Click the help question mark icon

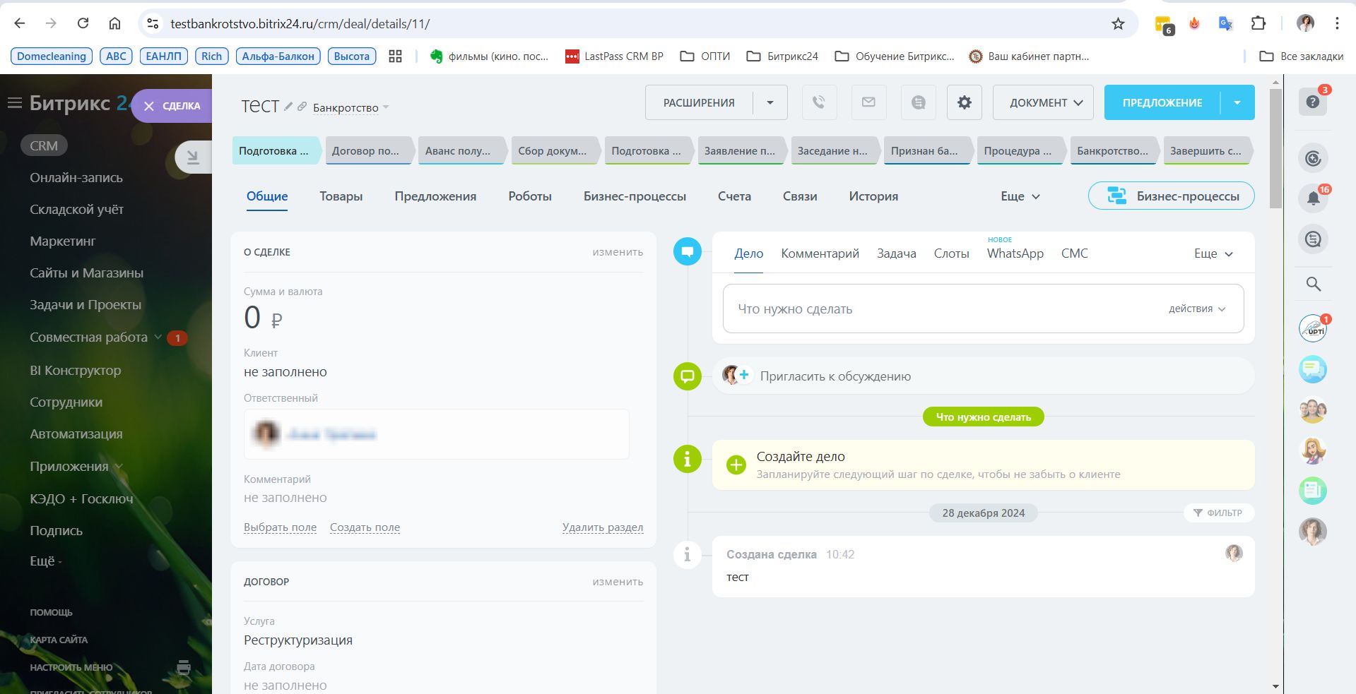coord(1313,102)
